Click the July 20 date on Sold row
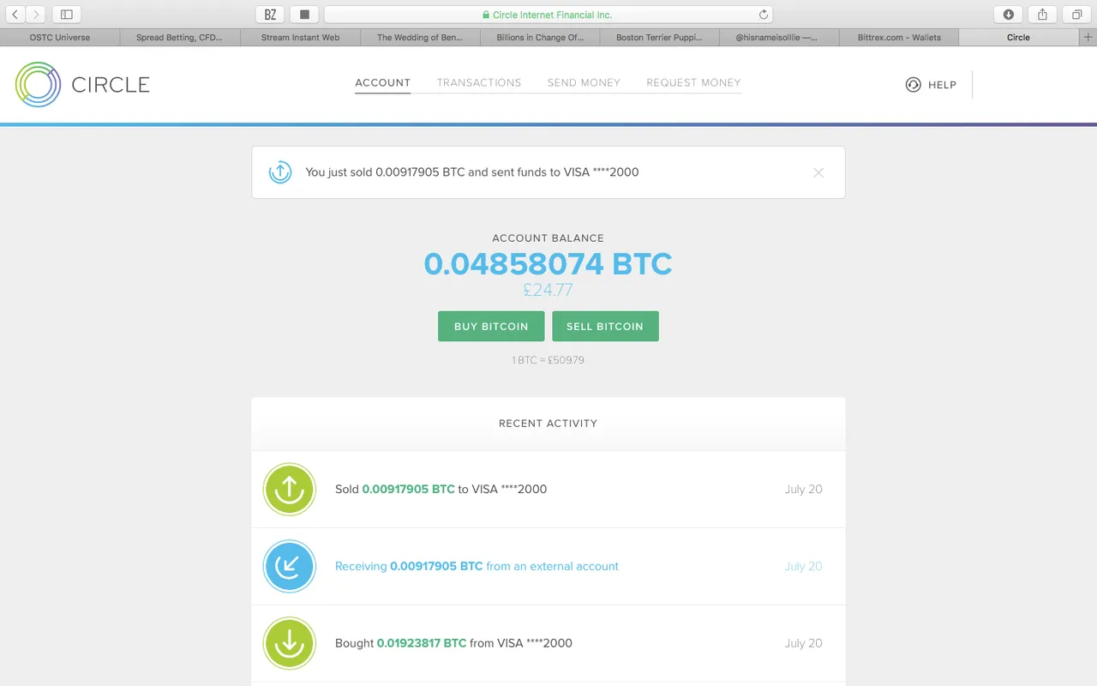The height and width of the screenshot is (686, 1097). 804,489
